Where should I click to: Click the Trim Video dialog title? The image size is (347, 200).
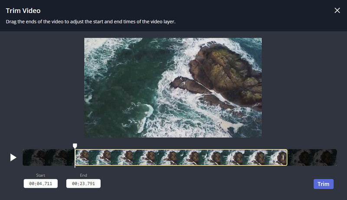point(23,10)
